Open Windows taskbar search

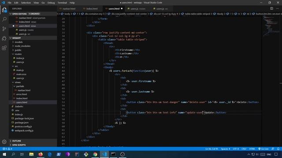[x=13, y=154]
